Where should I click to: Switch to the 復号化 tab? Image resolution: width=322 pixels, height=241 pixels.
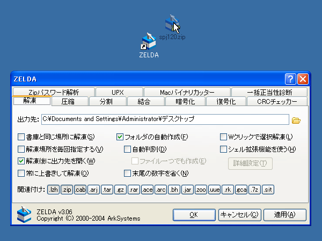coord(226,101)
